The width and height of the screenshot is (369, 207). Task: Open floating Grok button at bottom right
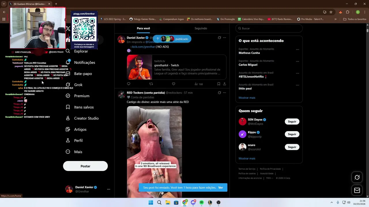[357, 177]
